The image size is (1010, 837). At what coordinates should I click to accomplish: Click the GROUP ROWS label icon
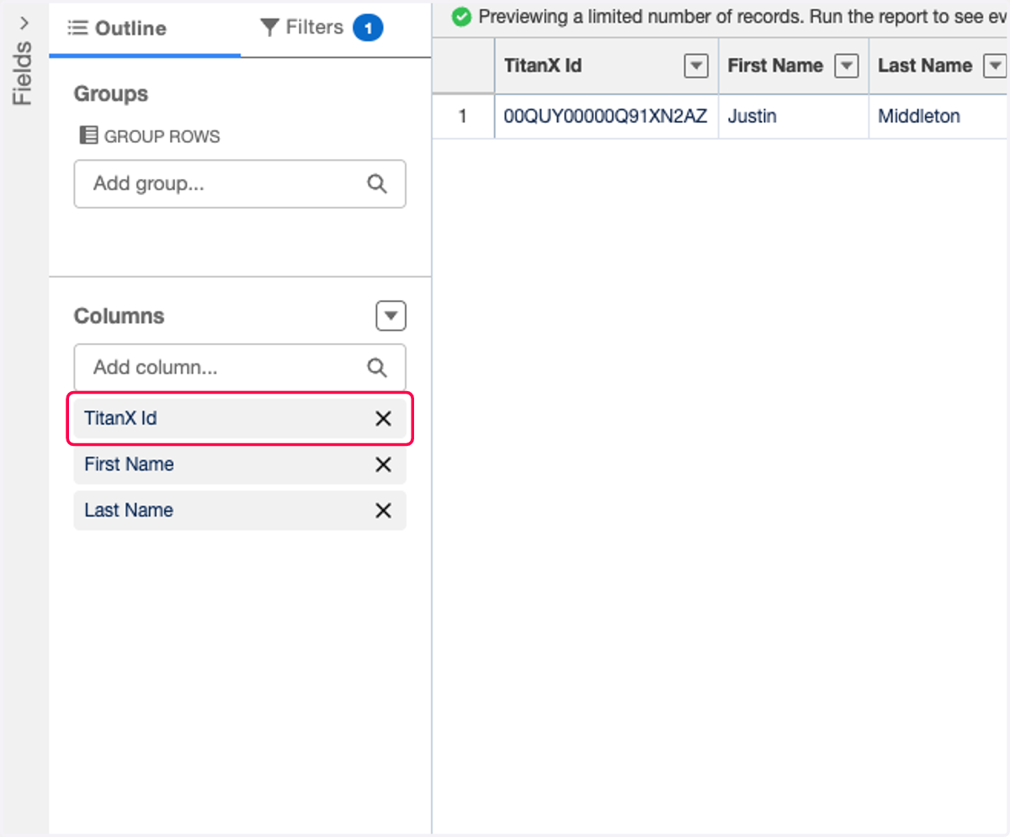click(88, 135)
